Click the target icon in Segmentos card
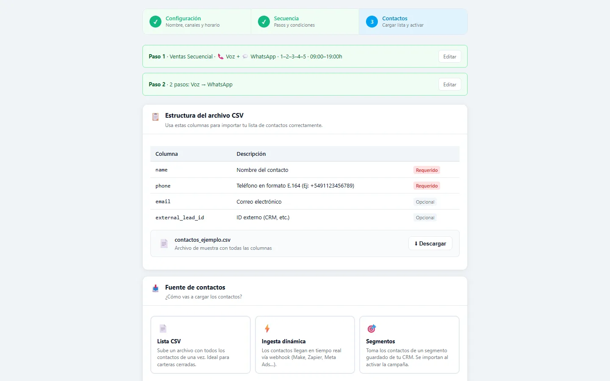The image size is (610, 381). pos(372,329)
